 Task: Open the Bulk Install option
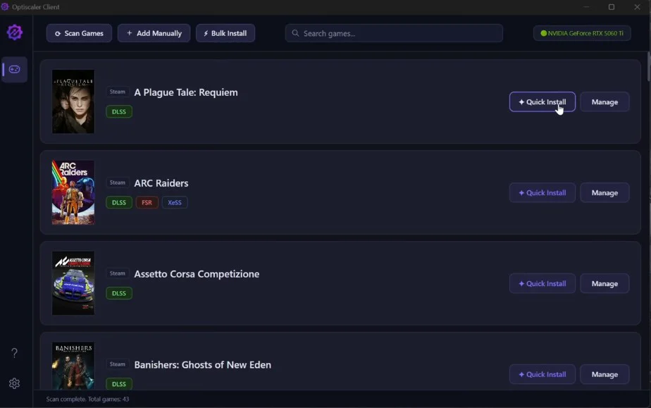click(225, 33)
